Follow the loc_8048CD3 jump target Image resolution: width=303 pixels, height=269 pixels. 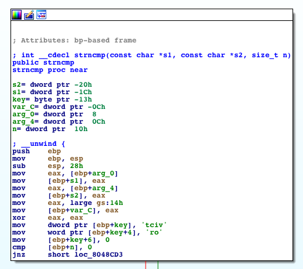coord(99,254)
